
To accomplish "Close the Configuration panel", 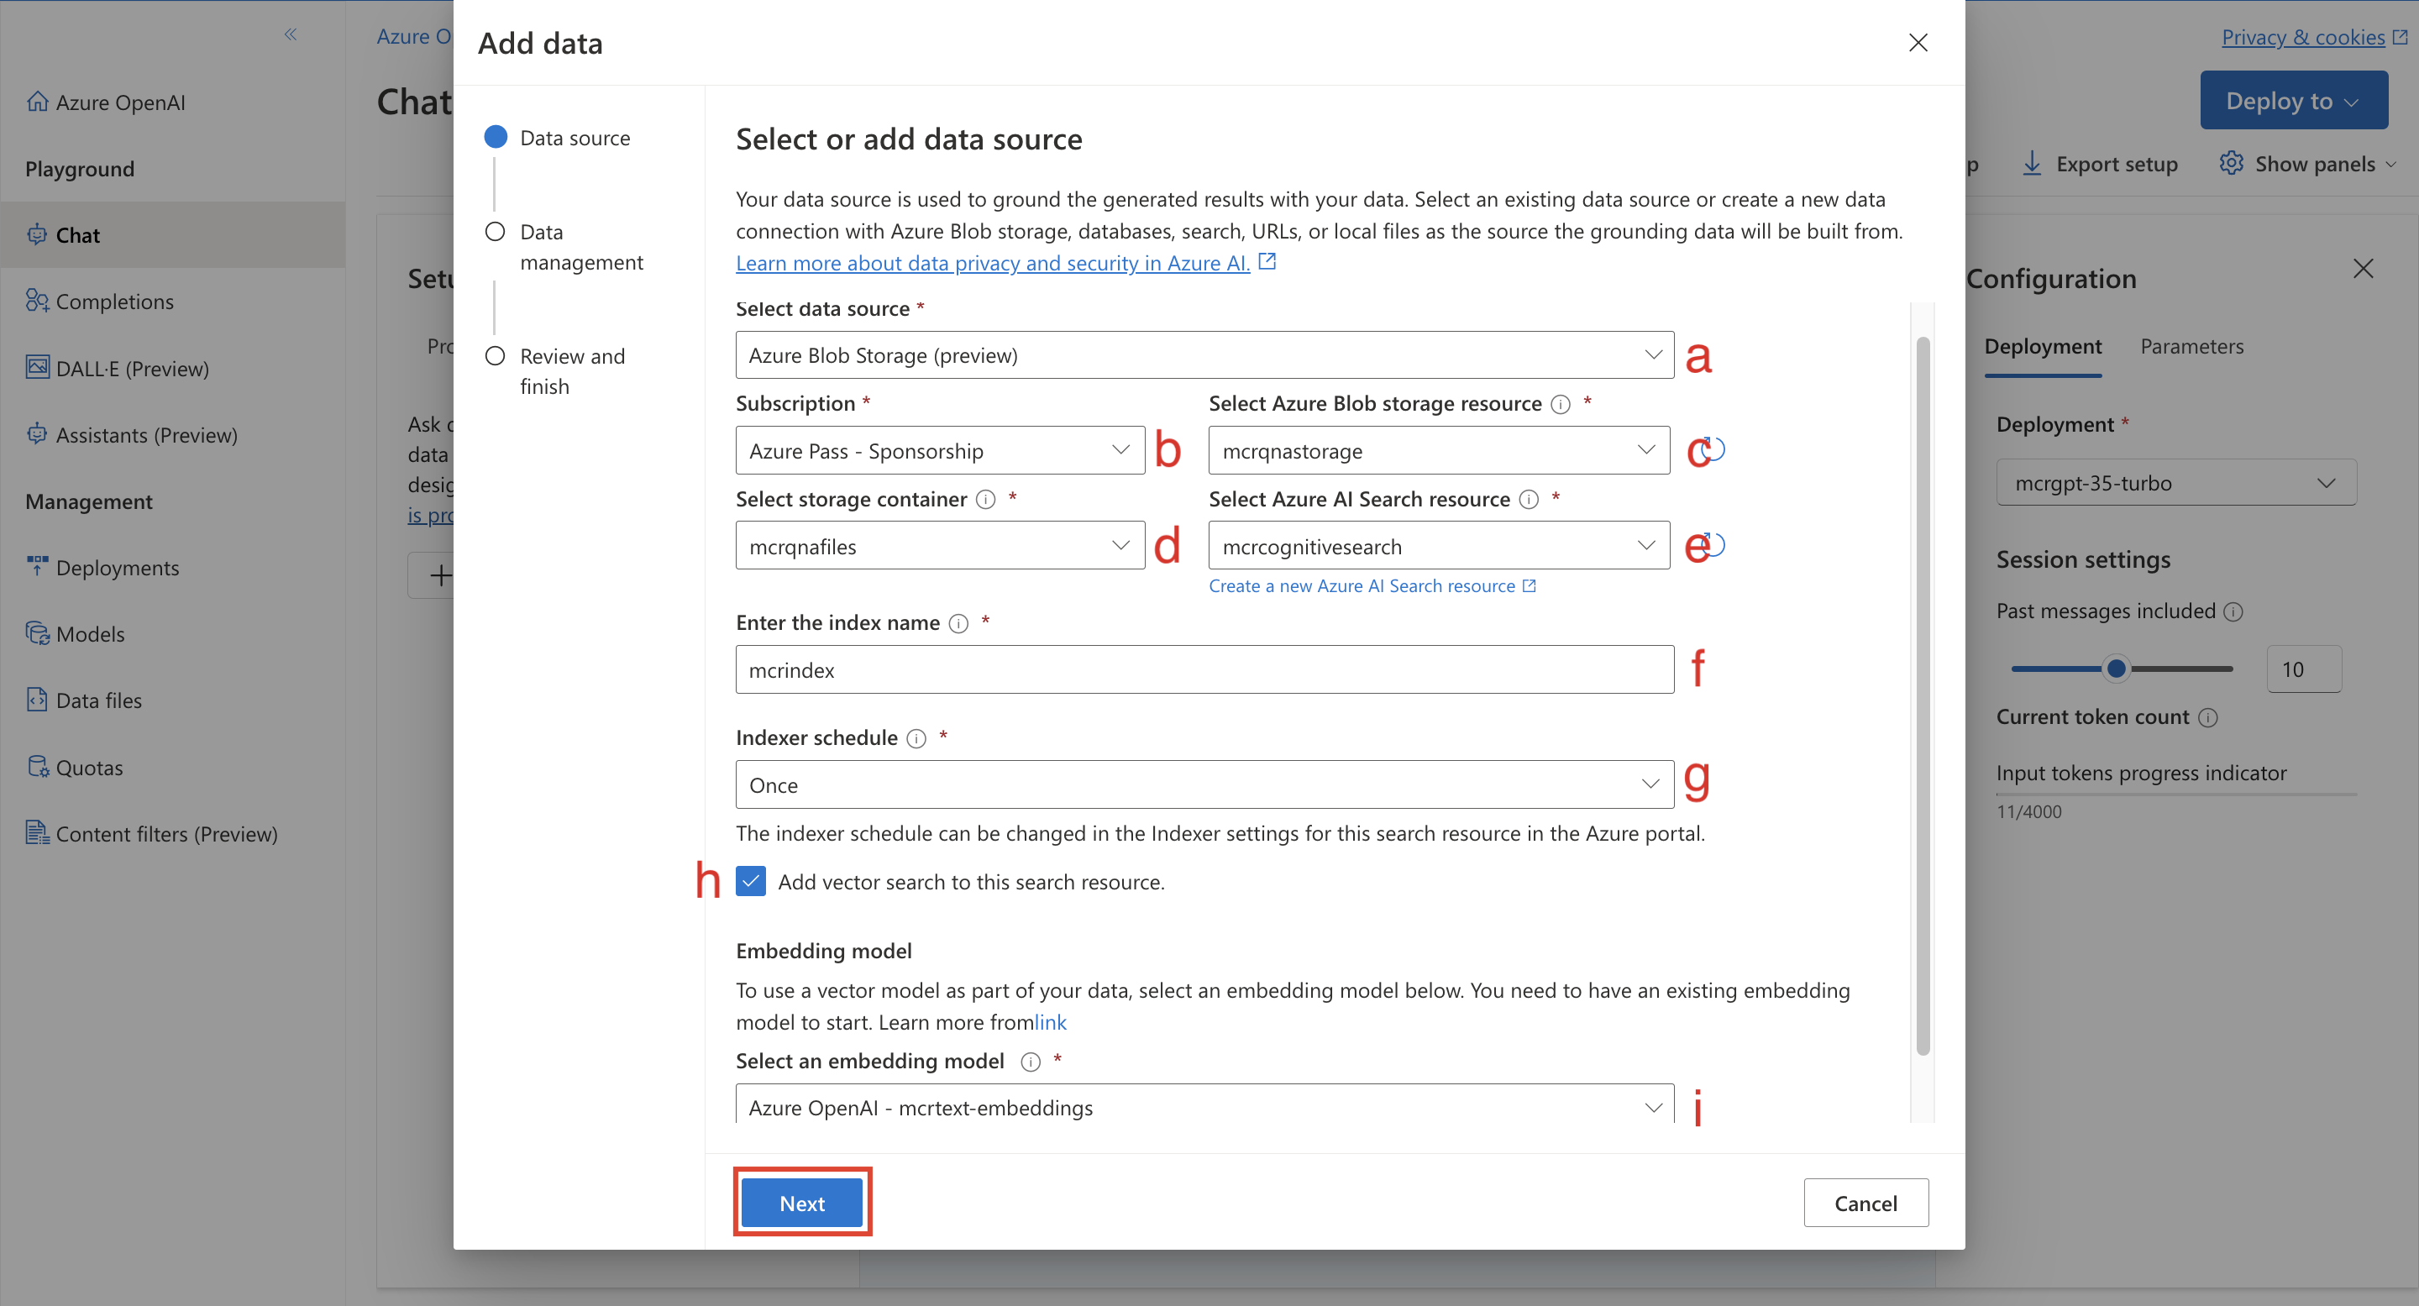I will (x=2363, y=270).
